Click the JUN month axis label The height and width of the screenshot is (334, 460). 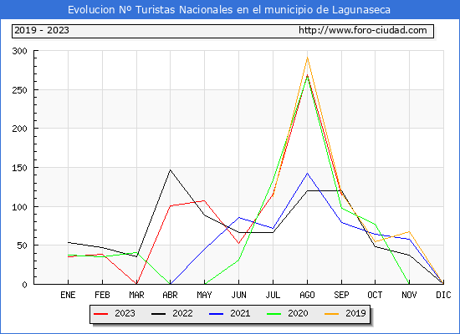239,295
